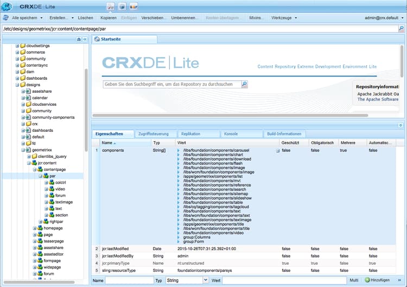407x287 pixels.
Task: Click the new property Wert field
Action: [x=284, y=280]
